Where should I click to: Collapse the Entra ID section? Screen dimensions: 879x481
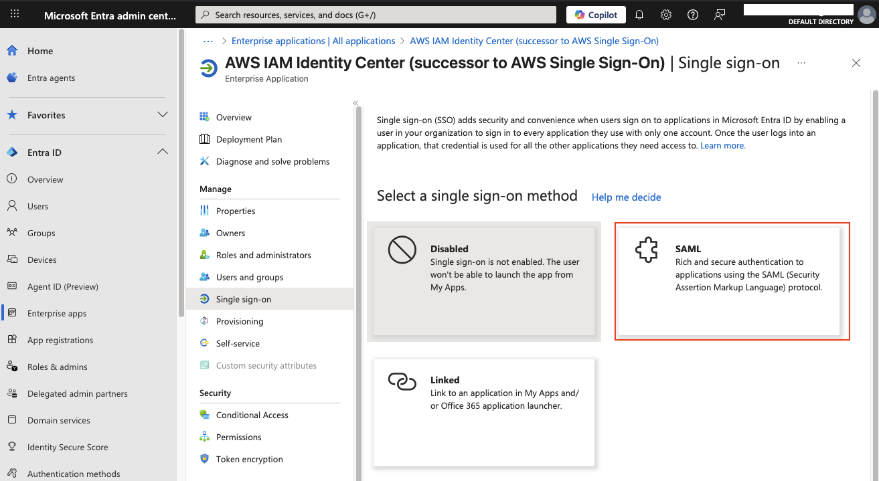pyautogui.click(x=162, y=152)
